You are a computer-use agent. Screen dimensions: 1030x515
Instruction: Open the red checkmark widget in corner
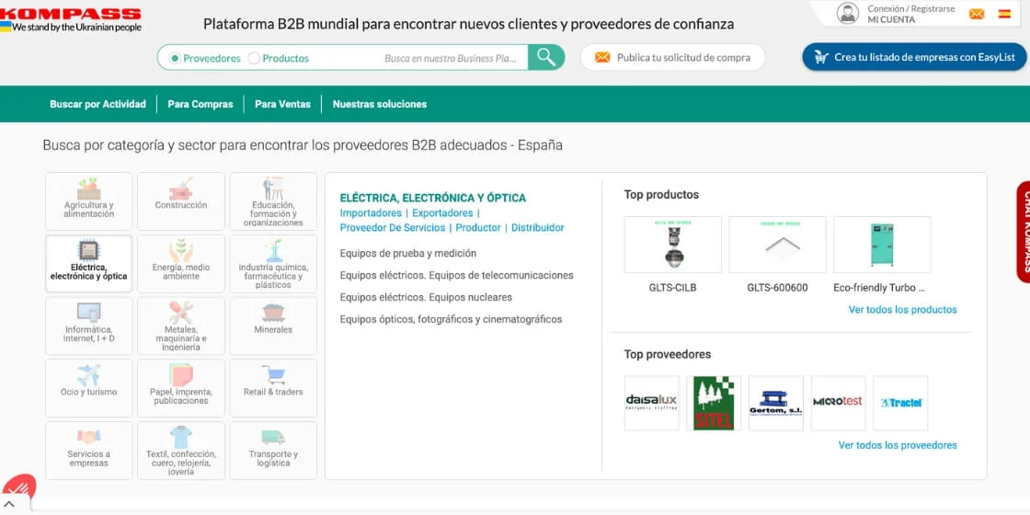click(17, 488)
